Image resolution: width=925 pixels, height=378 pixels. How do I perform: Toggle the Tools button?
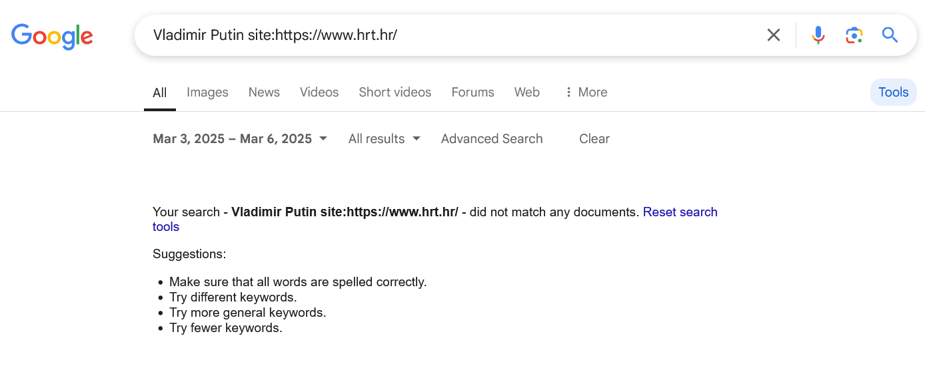(x=893, y=93)
